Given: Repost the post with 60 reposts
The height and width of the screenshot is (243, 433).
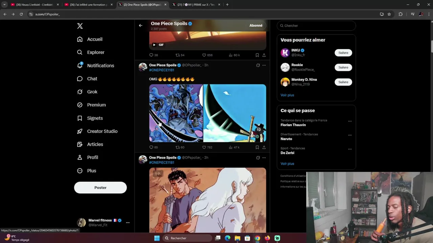Looking at the screenshot, I should point(180,147).
